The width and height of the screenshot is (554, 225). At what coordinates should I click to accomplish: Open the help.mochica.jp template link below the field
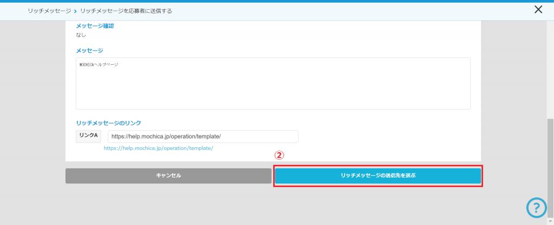pyautogui.click(x=159, y=148)
